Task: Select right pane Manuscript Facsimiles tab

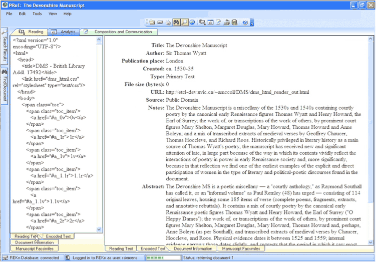Action: point(241,249)
